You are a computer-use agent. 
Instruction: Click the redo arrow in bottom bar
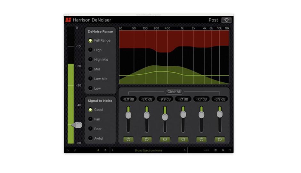pos(75,150)
